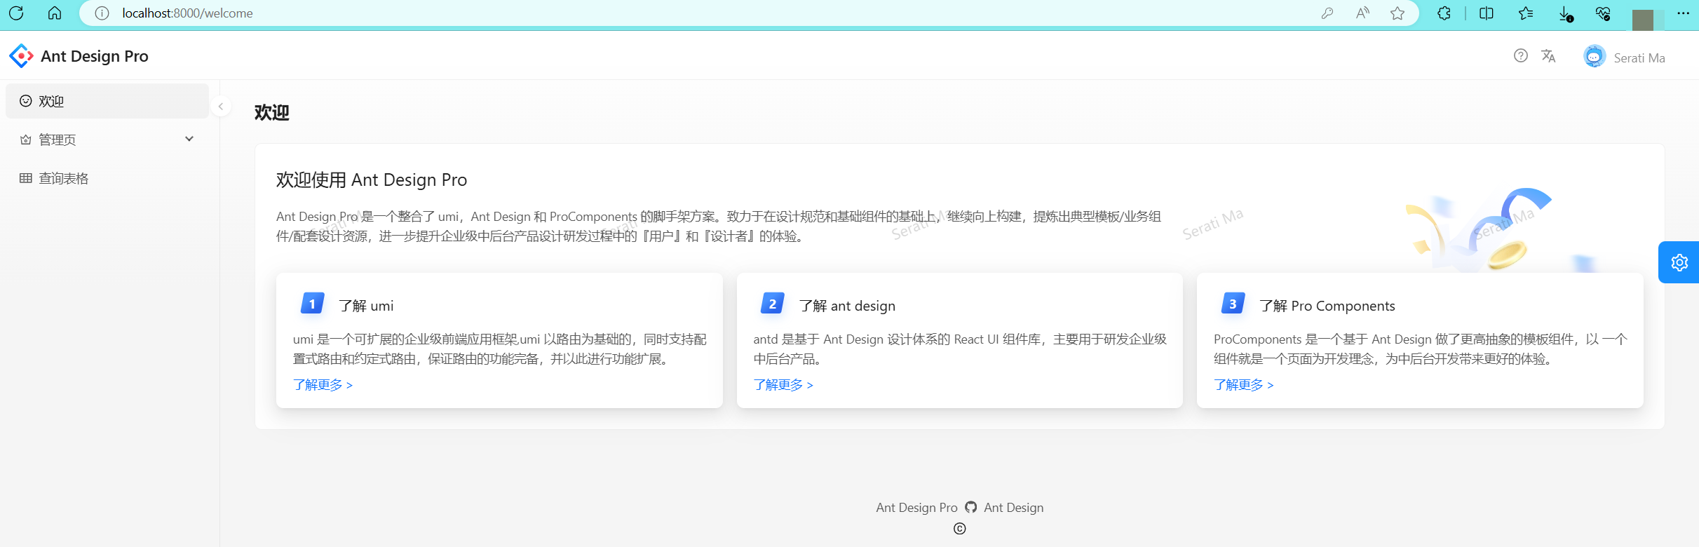
Task: Expand the 管理页 submenu
Action: coord(107,140)
